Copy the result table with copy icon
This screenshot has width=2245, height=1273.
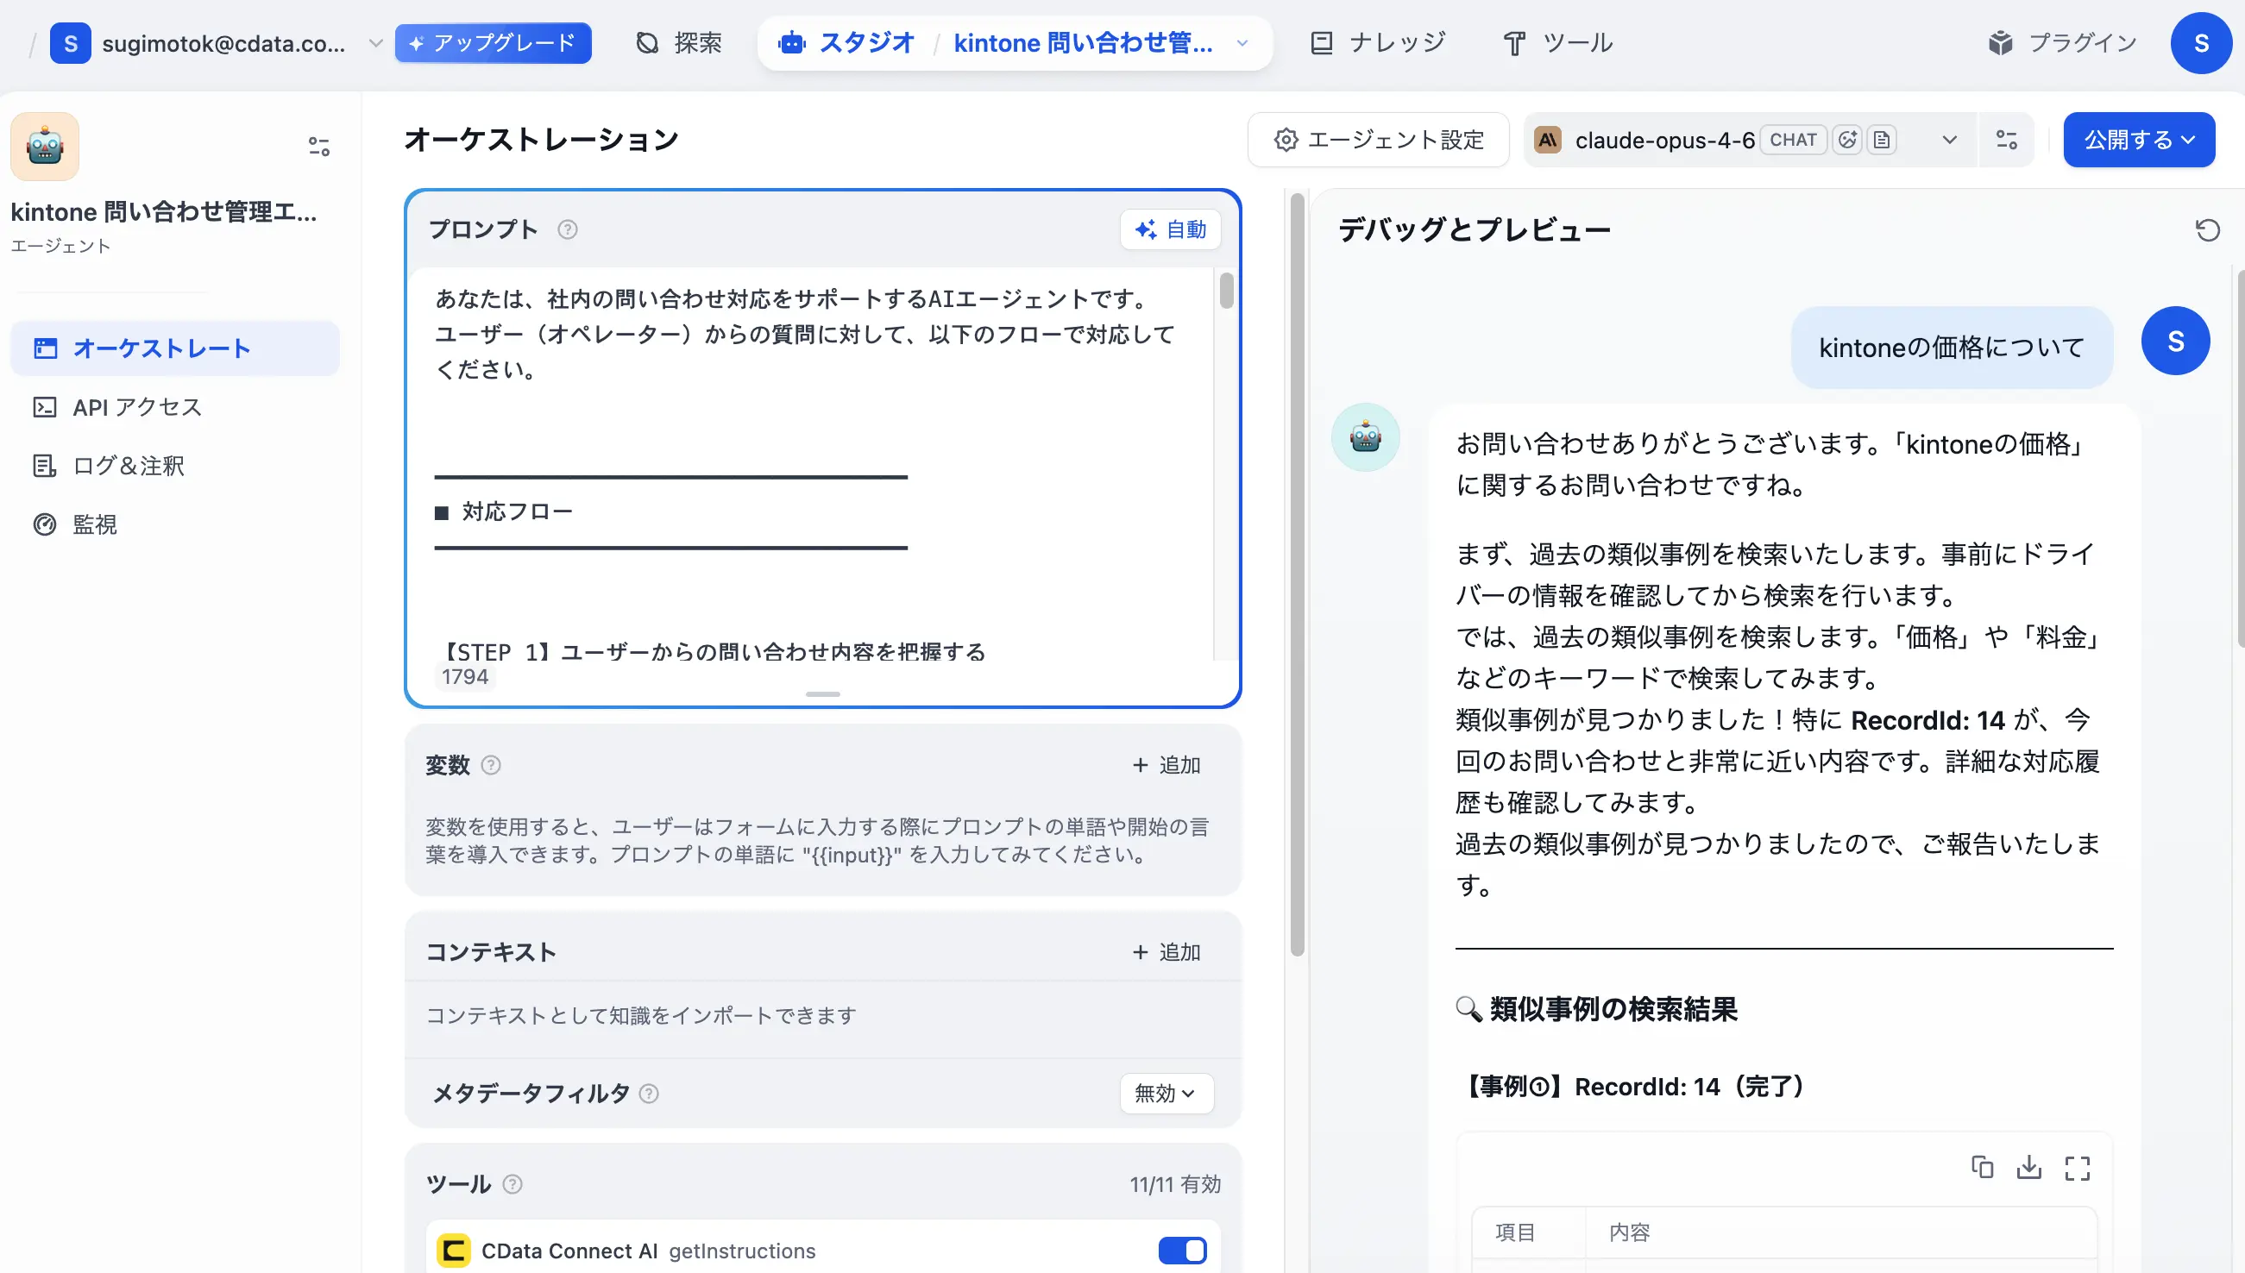click(1983, 1168)
